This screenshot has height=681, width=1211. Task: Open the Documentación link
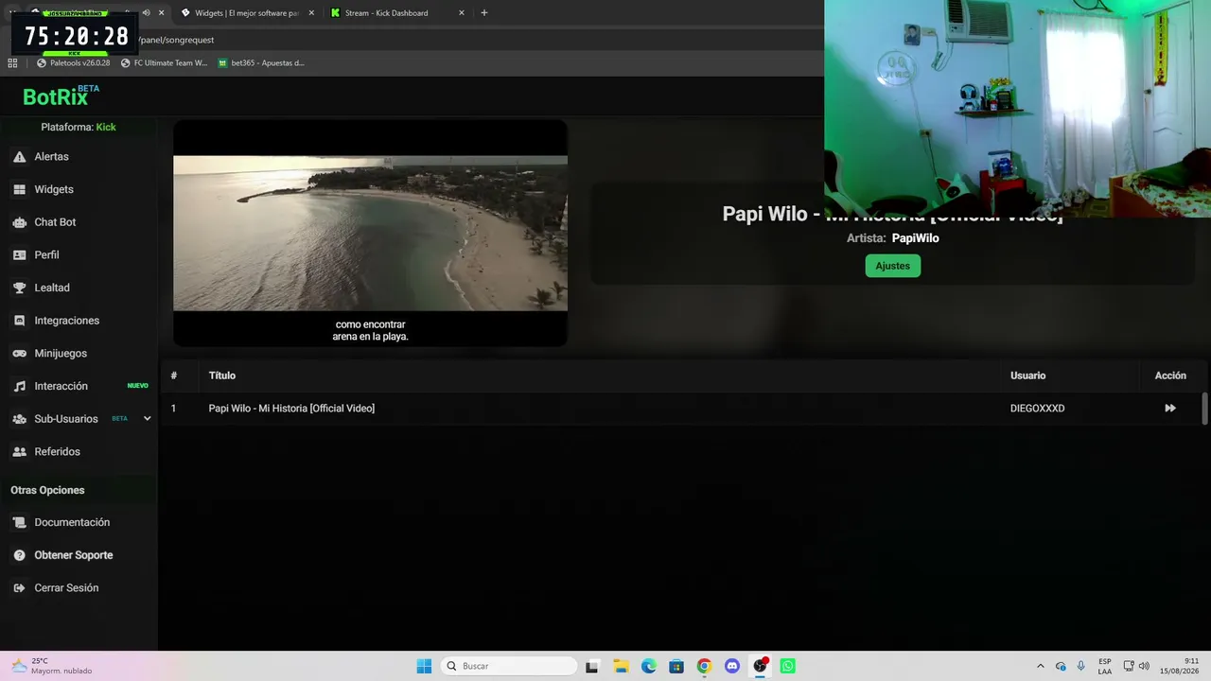72,523
